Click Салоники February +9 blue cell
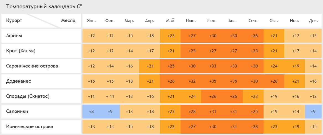The width and height of the screenshot is (323, 135). tap(110, 112)
